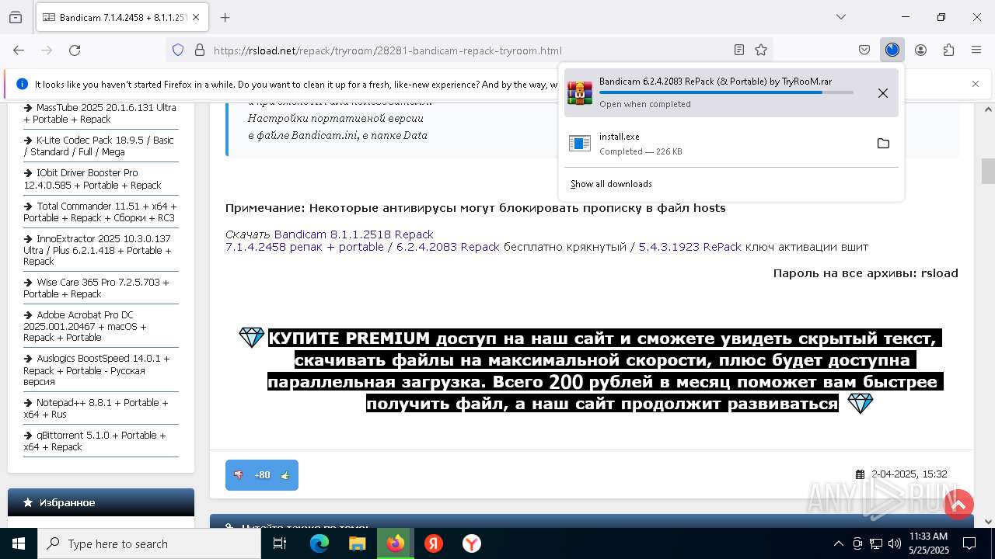
Task: Download 5.4.3.1923 RePack link
Action: click(690, 247)
